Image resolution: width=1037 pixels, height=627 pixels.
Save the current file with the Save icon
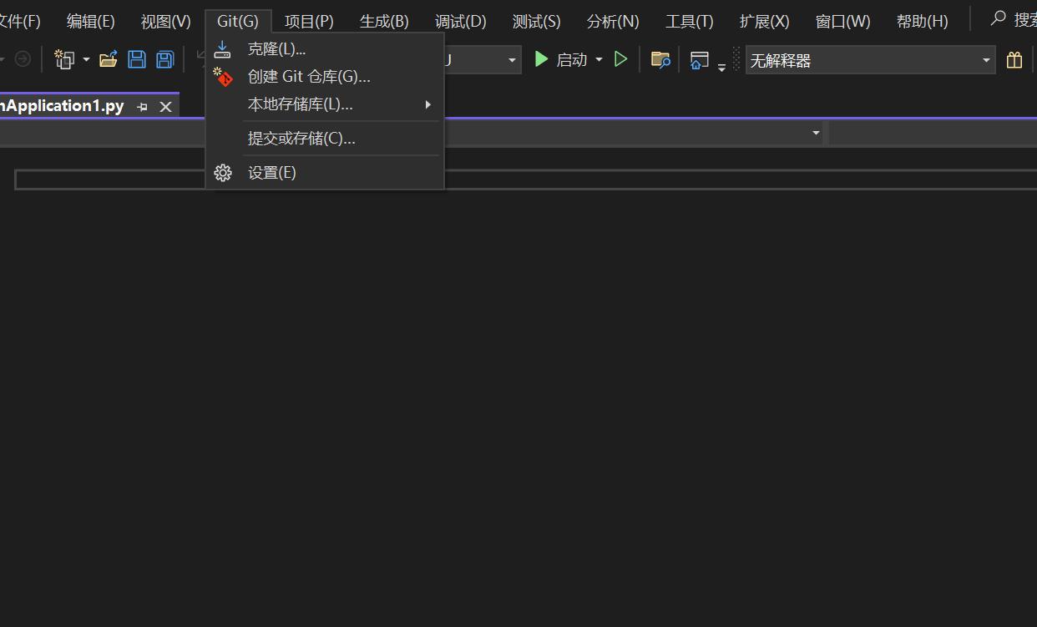136,58
